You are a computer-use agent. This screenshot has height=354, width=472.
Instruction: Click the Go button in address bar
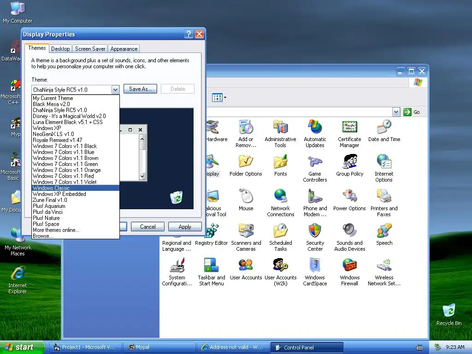pyautogui.click(x=412, y=112)
